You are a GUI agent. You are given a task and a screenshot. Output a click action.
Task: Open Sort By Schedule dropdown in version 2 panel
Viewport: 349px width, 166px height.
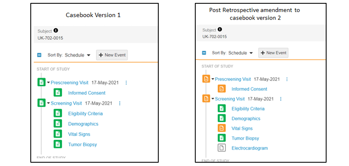coord(241,53)
